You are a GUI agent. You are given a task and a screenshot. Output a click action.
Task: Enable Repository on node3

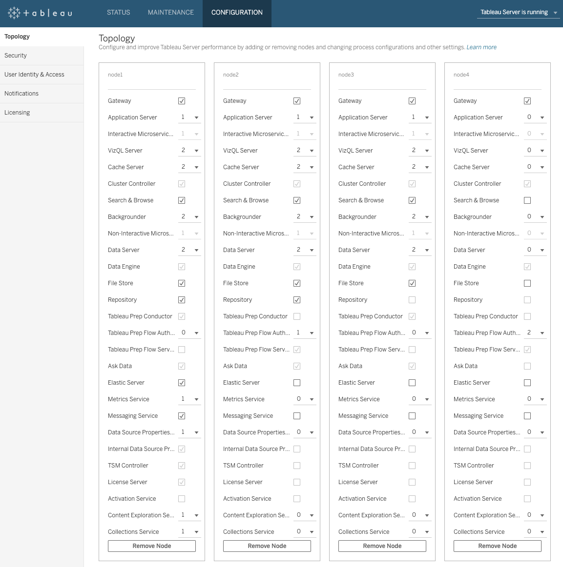tap(412, 300)
